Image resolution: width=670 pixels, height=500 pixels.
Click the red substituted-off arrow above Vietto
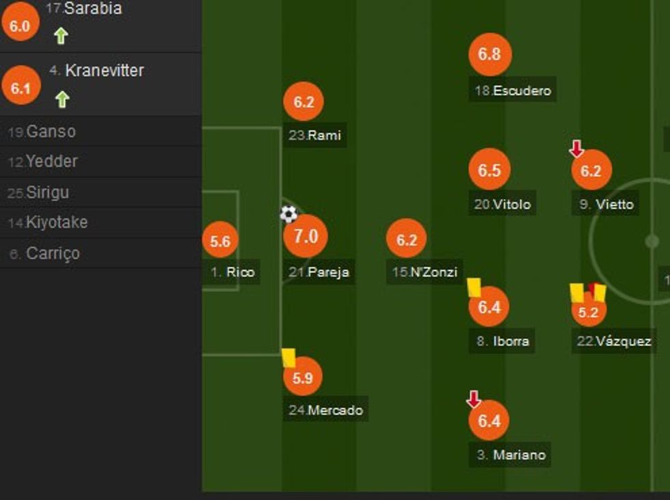(576, 148)
